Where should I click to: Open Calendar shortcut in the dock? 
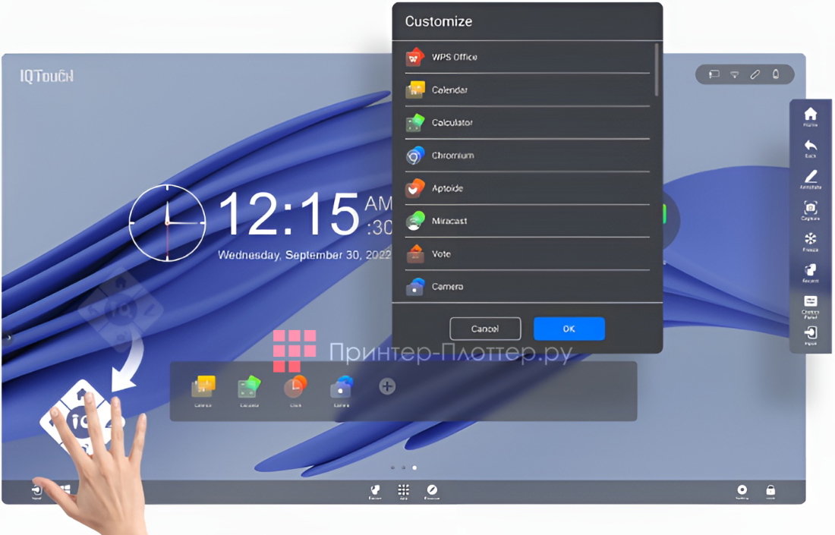click(x=203, y=389)
